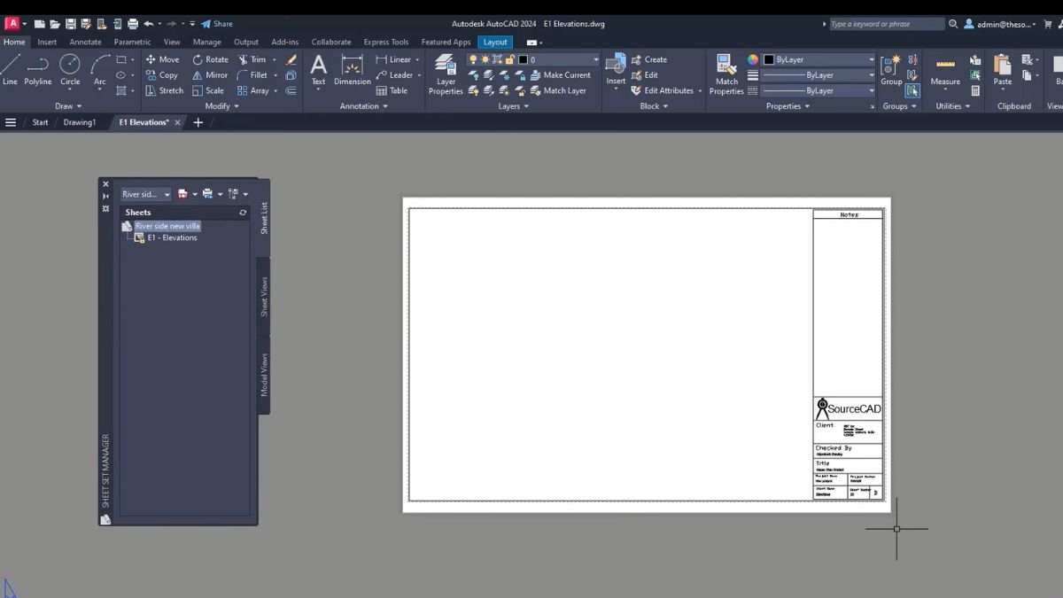Click the Move tool in Modify panel

162,59
